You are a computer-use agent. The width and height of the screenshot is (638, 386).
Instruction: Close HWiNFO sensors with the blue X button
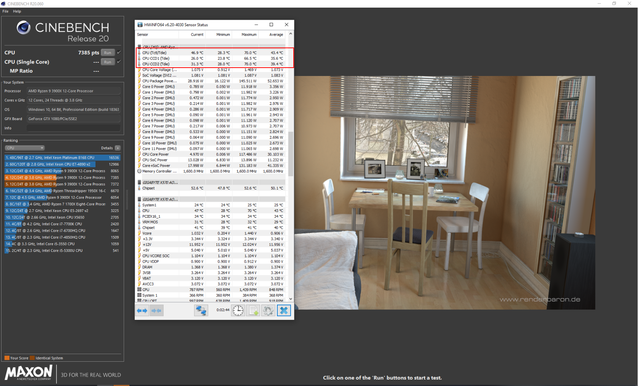(284, 310)
